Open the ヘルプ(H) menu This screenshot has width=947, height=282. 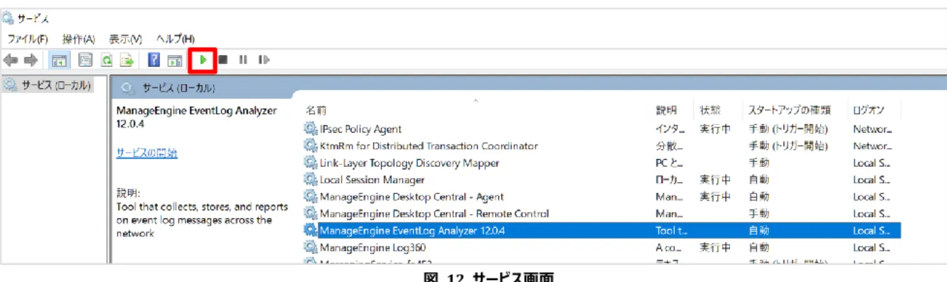[x=175, y=39]
